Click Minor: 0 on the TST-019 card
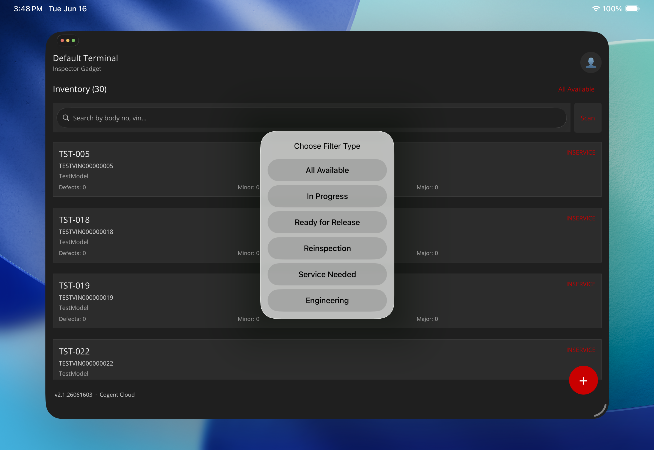Image resolution: width=654 pixels, height=450 pixels. coord(248,319)
